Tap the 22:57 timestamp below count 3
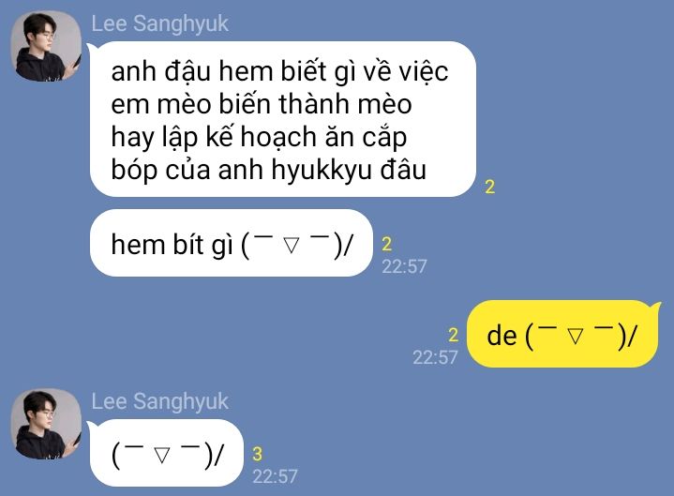Viewport: 674px width, 496px height. point(275,476)
